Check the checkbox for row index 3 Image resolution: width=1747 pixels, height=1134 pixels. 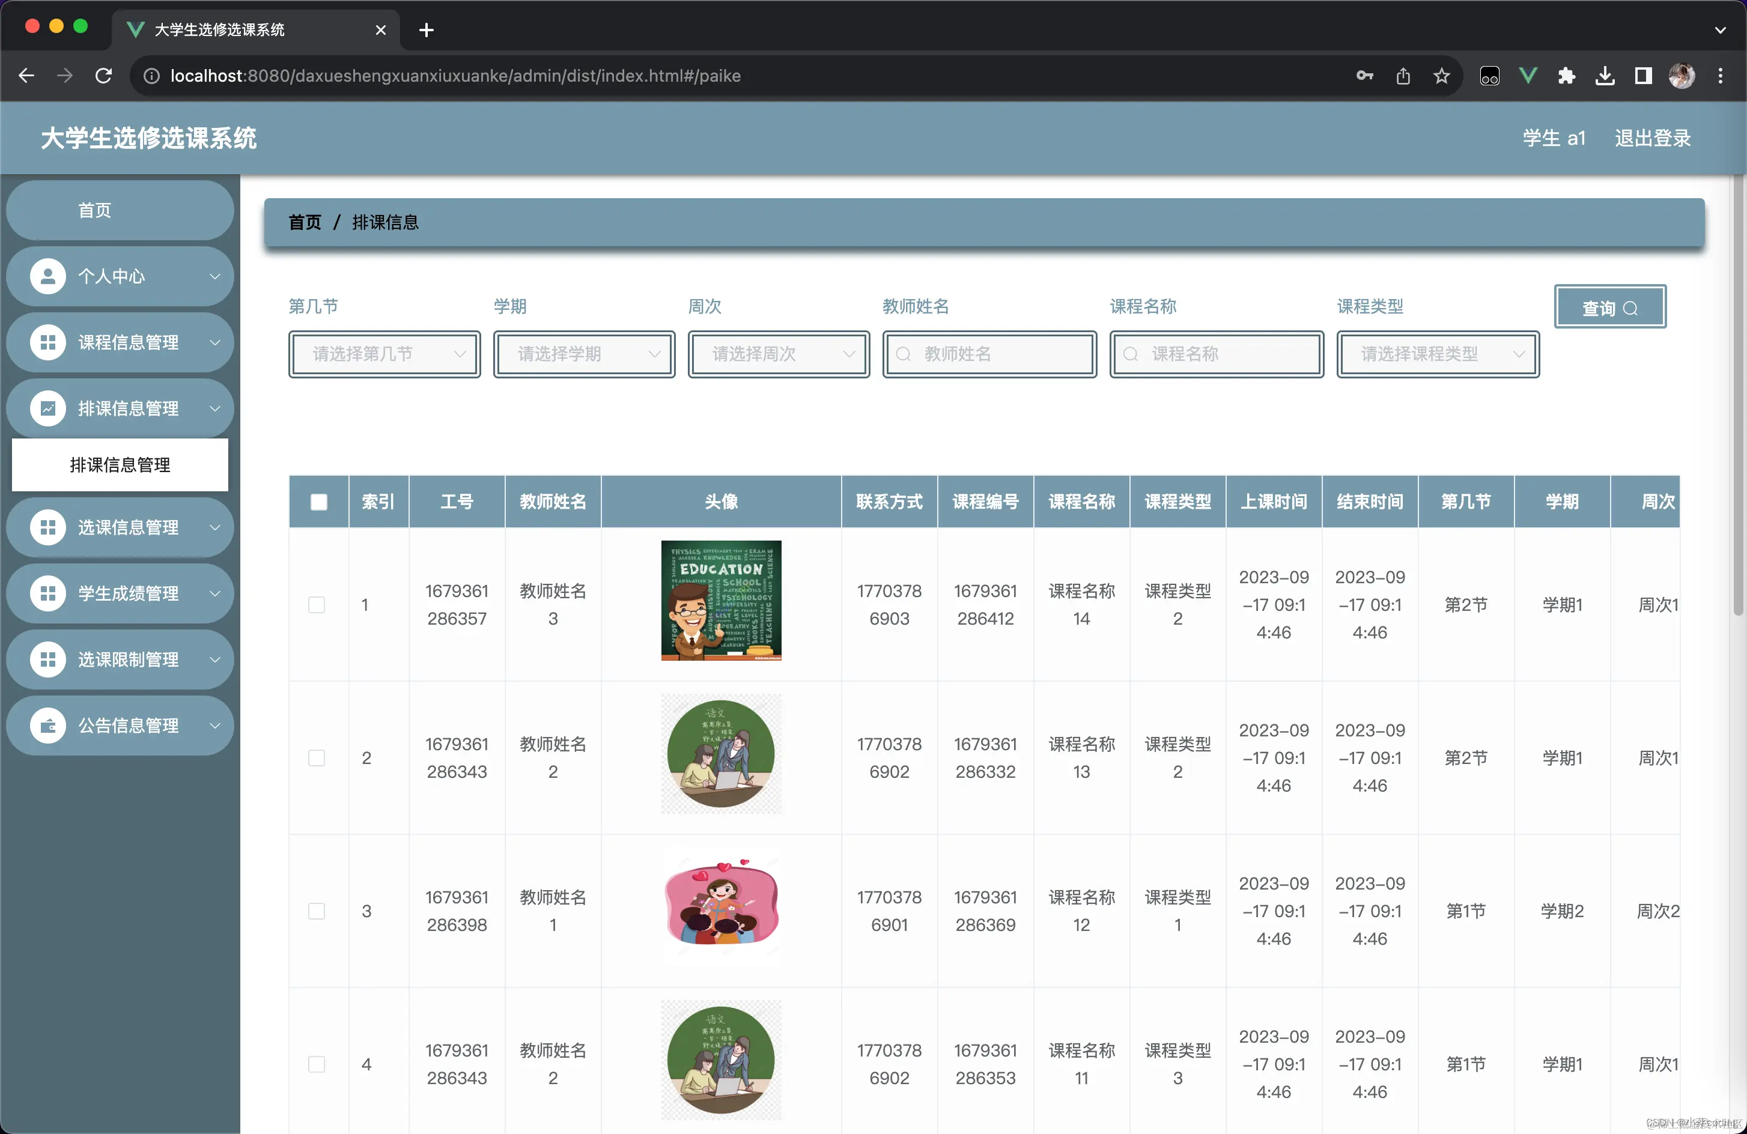pyautogui.click(x=317, y=911)
